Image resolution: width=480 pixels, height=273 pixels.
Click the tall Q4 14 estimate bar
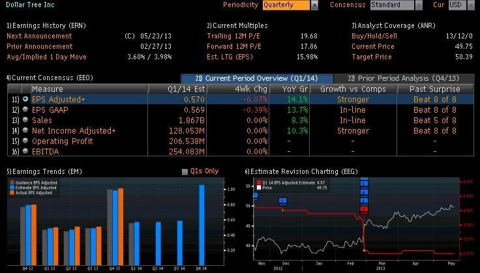[202, 225]
